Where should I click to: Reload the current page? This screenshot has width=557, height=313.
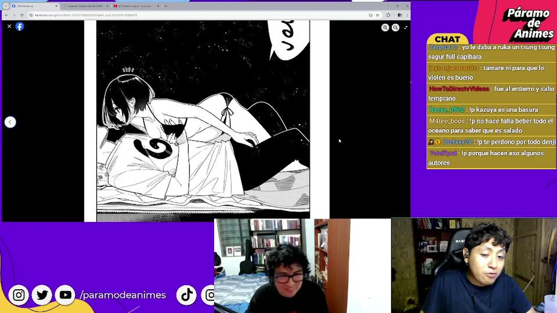tap(22, 15)
